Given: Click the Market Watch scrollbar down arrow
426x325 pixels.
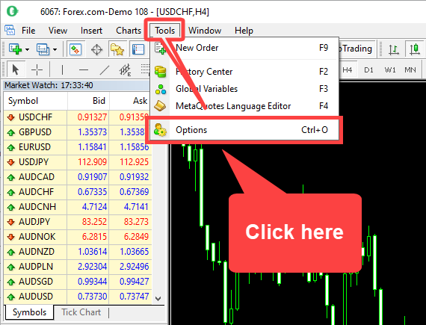Looking at the screenshot, I should 158,298.
